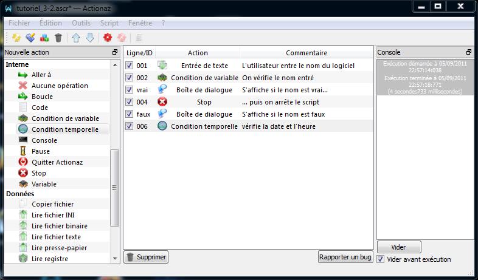Click the colored blocks toolbar icon
The image size is (478, 280).
pyautogui.click(x=44, y=38)
